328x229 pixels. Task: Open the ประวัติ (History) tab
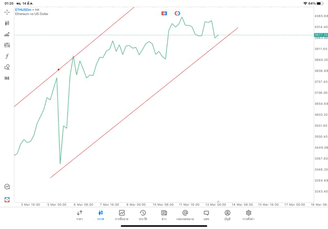(143, 215)
